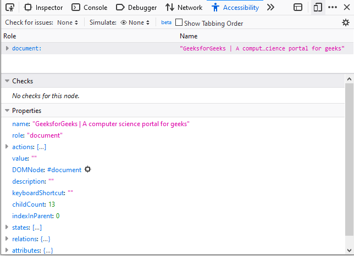Select the role "document" property row
The width and height of the screenshot is (354, 256).
[x=173, y=135]
